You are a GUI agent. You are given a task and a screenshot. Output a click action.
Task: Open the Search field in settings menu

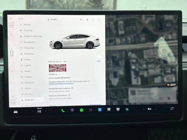pyautogui.click(x=25, y=24)
